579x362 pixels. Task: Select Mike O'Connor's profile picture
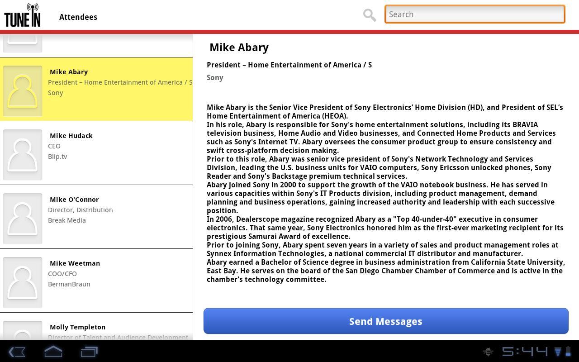click(23, 219)
